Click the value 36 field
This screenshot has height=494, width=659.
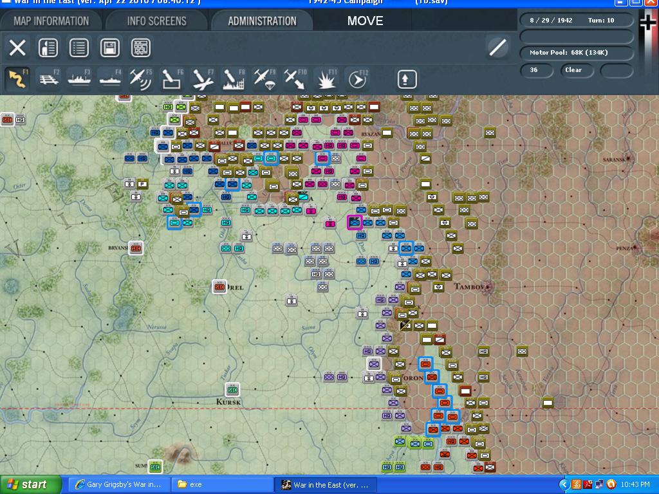coord(536,70)
